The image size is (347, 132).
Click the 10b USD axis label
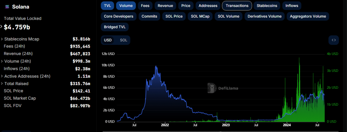tap(108, 65)
